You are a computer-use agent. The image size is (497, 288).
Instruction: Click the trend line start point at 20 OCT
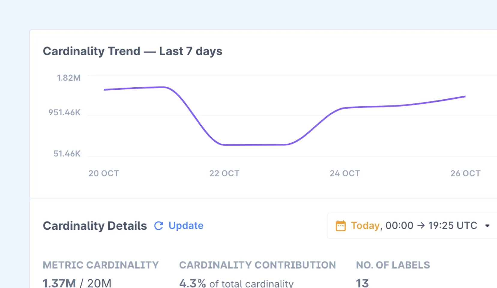104,89
